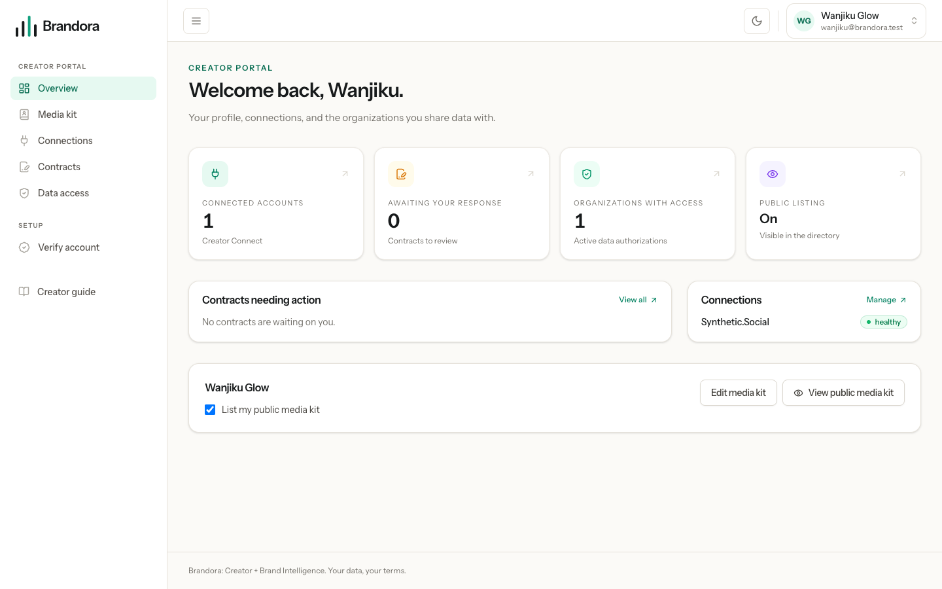Click 'Active data authorizations' text
This screenshot has height=589, width=942.
620,241
